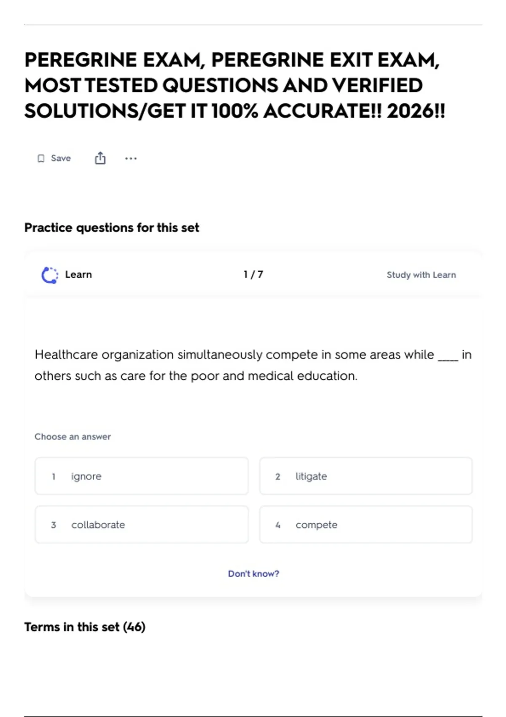Image resolution: width=506 pixels, height=717 pixels.
Task: Open the three-dots more options menu
Action: [131, 159]
